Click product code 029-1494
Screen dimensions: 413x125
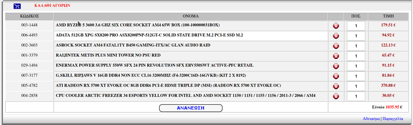point(29,65)
